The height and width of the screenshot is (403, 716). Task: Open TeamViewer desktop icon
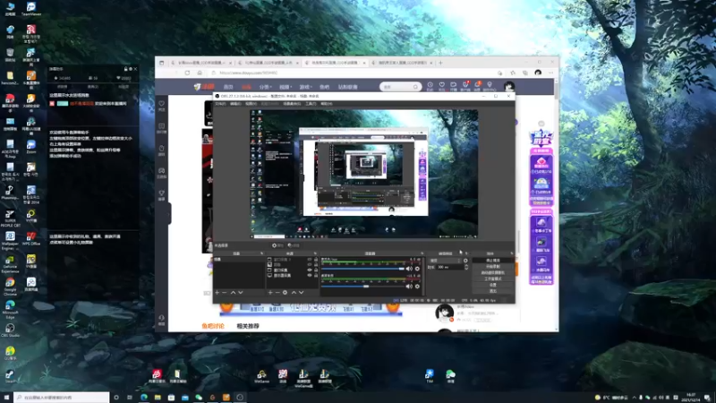coord(31,8)
